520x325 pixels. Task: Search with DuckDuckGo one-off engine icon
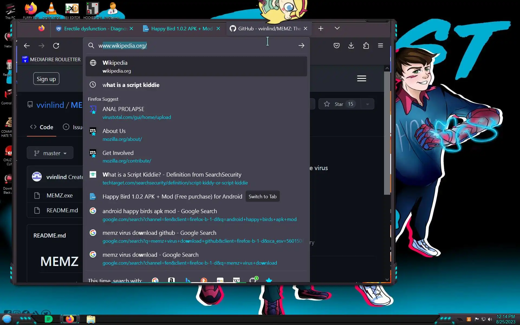tap(204, 280)
